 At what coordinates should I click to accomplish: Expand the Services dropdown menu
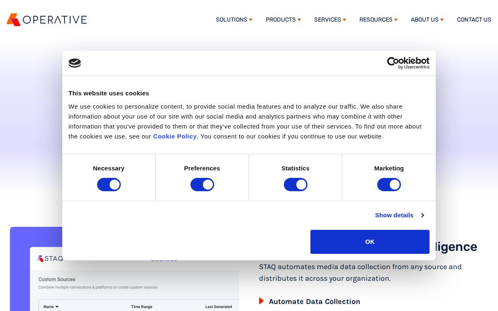[x=330, y=19]
